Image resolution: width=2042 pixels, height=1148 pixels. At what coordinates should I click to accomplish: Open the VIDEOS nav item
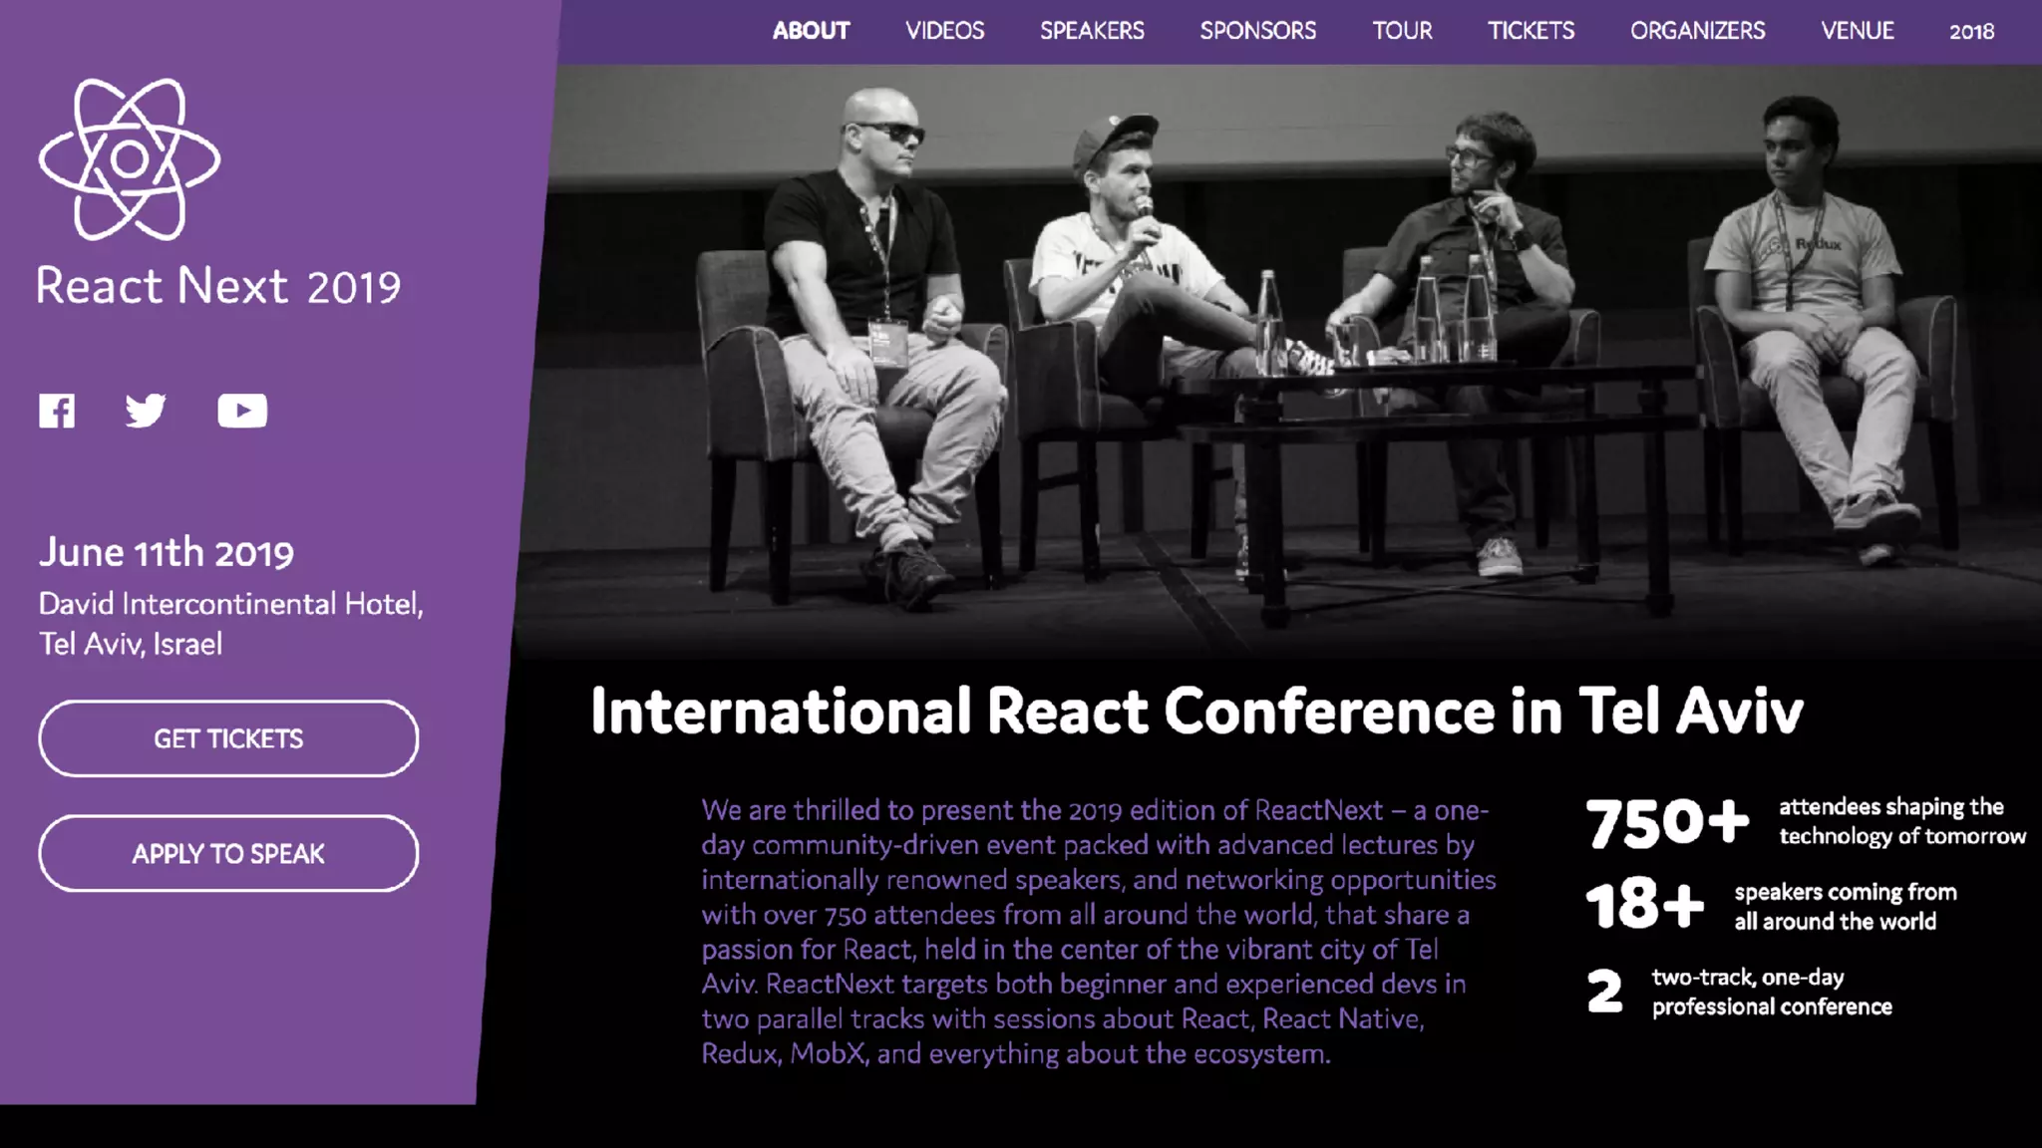point(944,31)
